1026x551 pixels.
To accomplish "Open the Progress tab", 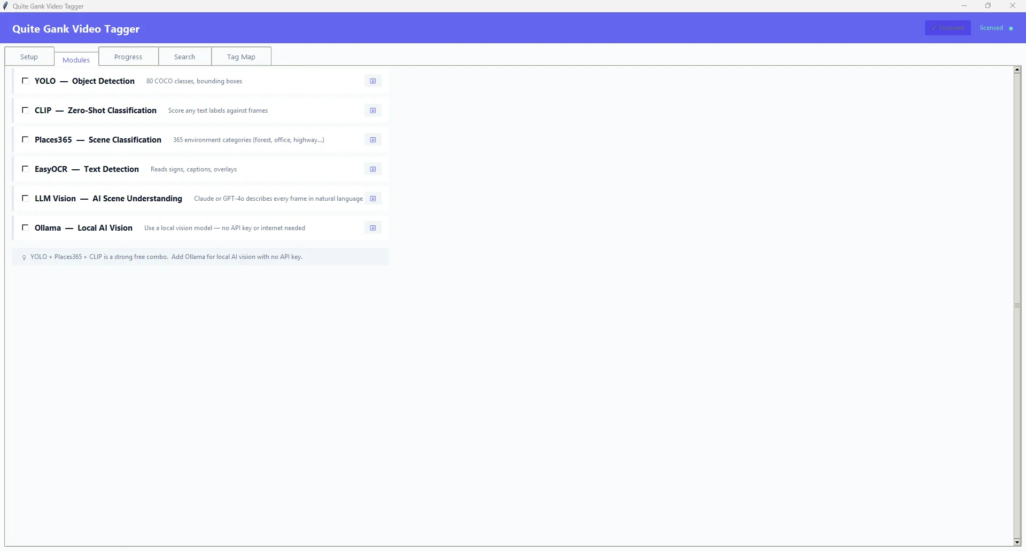I will pyautogui.click(x=128, y=57).
